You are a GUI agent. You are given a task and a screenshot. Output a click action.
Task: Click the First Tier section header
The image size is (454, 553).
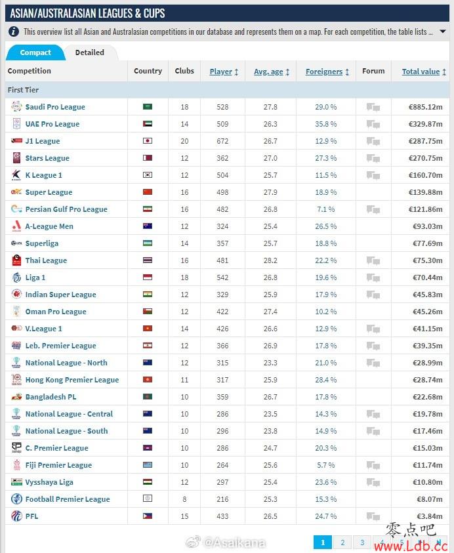pyautogui.click(x=227, y=90)
